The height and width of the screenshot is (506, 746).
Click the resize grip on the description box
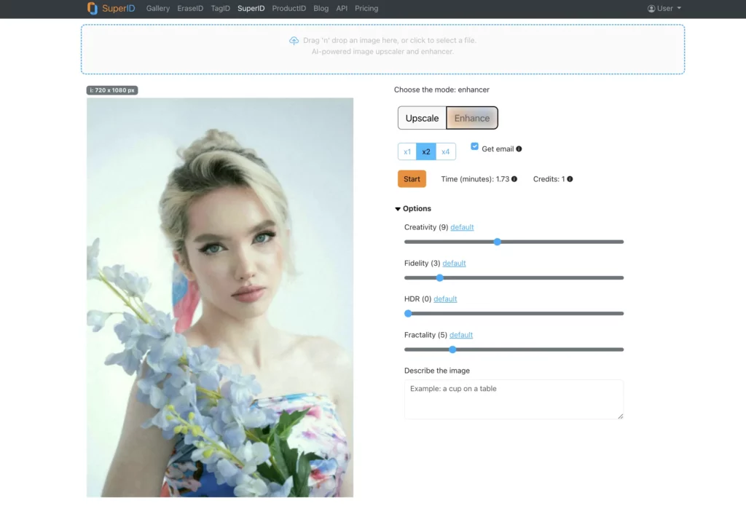[x=620, y=416]
